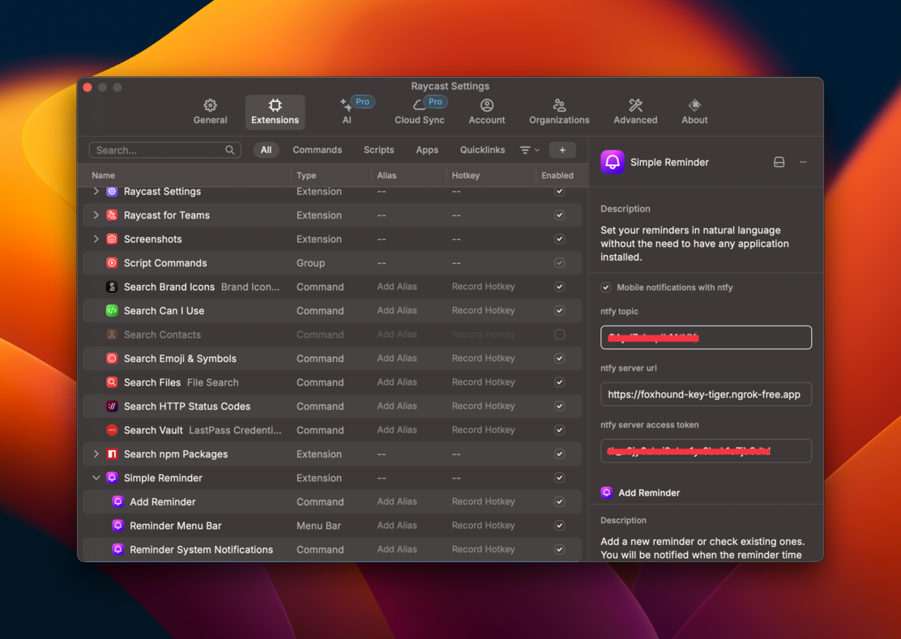Disable Search Emoji & Symbols command
The image size is (901, 639).
[x=559, y=358]
